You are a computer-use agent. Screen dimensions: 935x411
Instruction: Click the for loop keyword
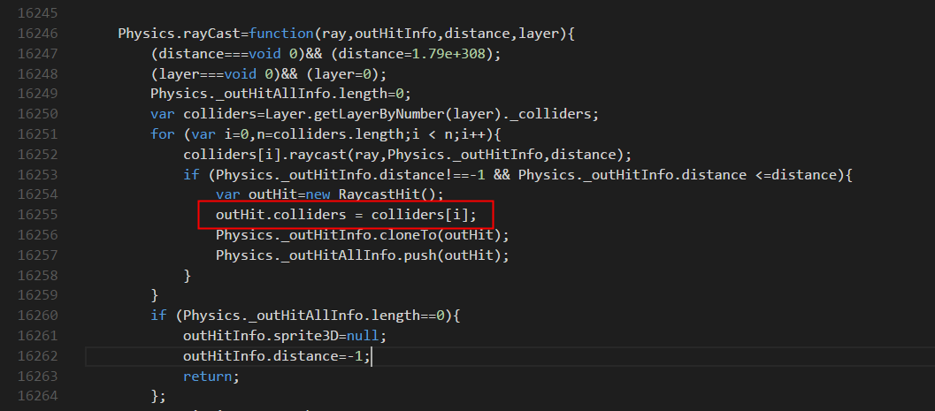pyautogui.click(x=162, y=134)
